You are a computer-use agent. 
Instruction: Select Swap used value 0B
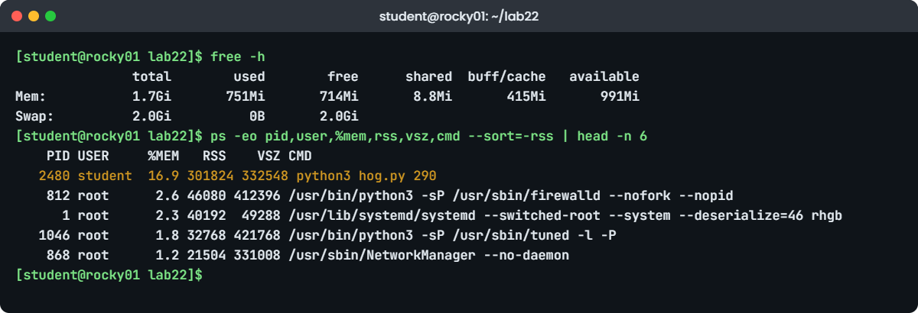257,117
